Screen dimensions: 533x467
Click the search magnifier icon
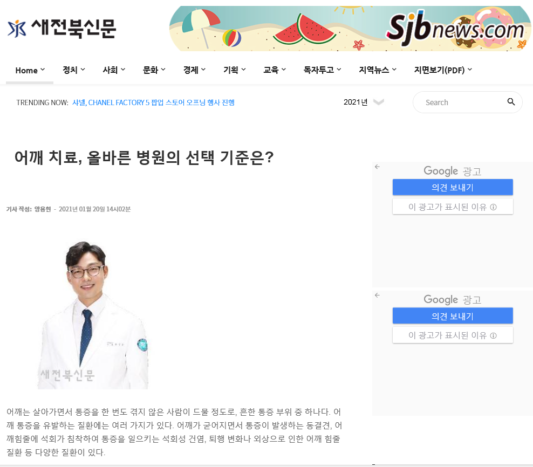point(511,101)
